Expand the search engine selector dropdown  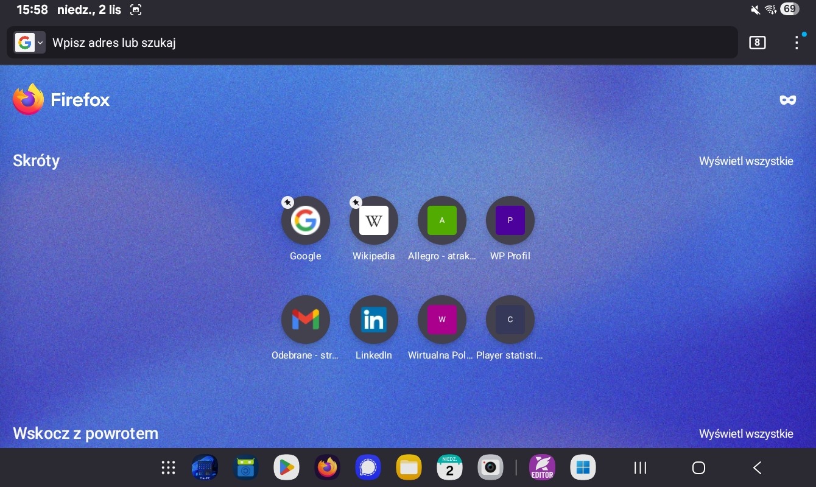pos(30,43)
